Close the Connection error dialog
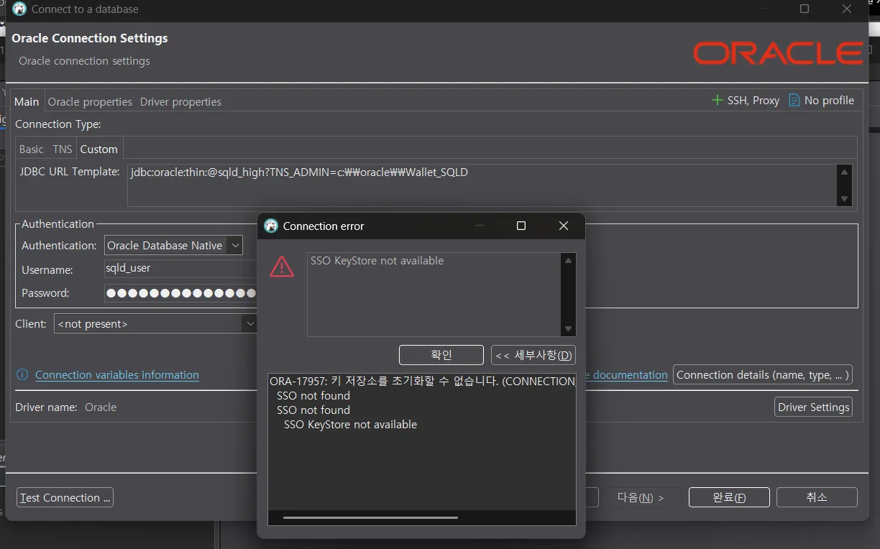The width and height of the screenshot is (880, 549). pyautogui.click(x=564, y=226)
